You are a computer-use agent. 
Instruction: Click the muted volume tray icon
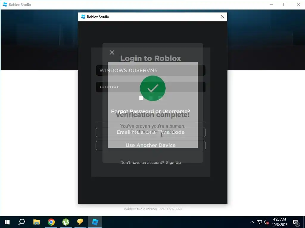pos(266,222)
